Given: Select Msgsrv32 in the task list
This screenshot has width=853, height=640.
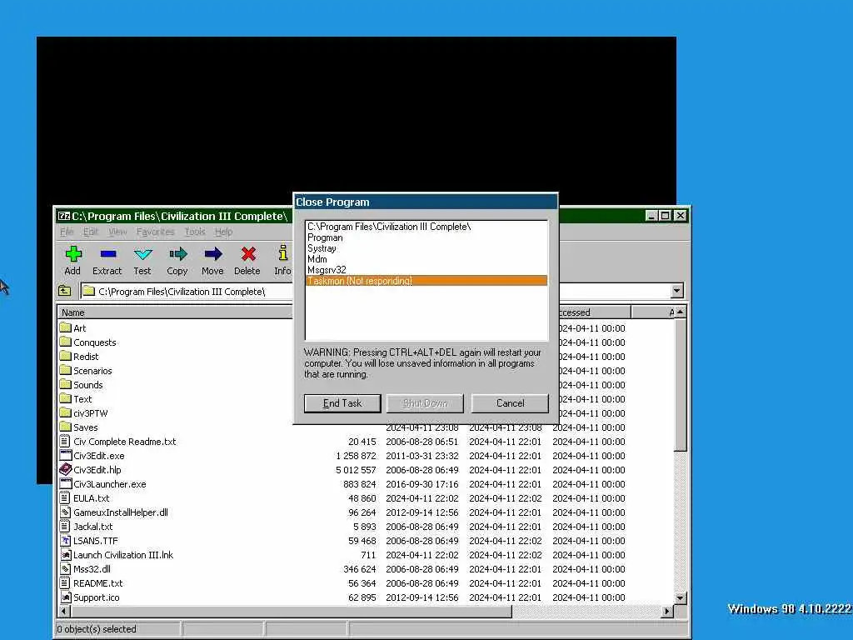Looking at the screenshot, I should click(426, 270).
